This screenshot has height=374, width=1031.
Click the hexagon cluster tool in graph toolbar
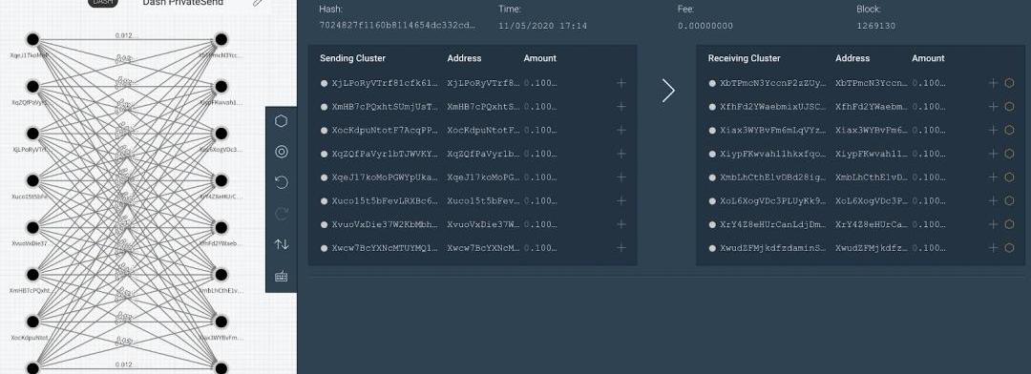click(x=282, y=121)
